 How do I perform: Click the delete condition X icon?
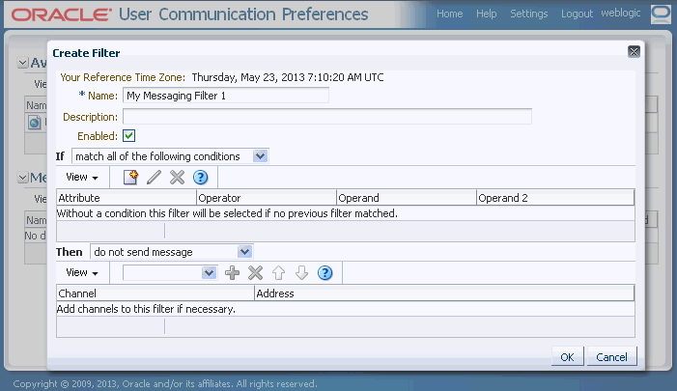(177, 177)
